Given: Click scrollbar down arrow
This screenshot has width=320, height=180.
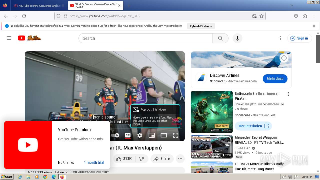Looking at the screenshot, I should tap(318, 171).
